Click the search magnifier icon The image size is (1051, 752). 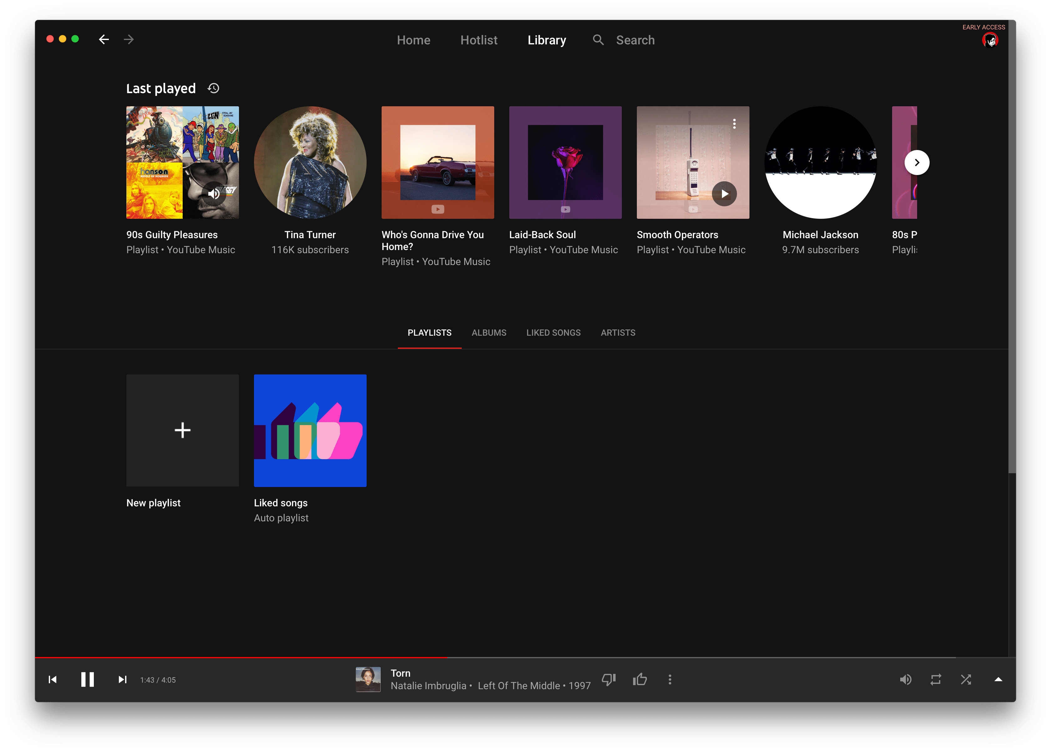click(598, 40)
